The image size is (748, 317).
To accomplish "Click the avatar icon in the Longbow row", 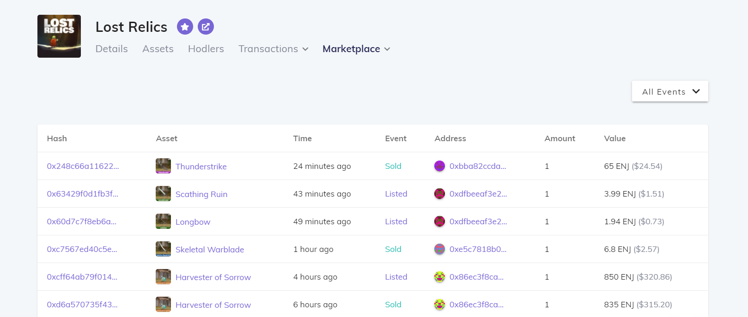I will (x=439, y=221).
